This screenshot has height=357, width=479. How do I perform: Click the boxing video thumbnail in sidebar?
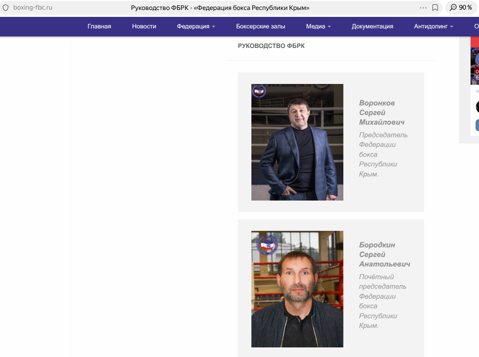475,66
